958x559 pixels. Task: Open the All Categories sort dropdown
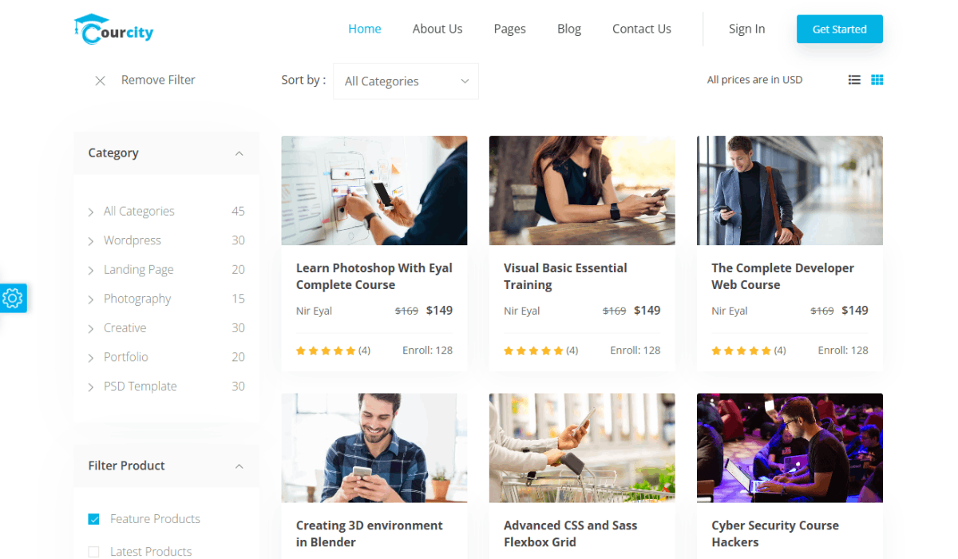click(406, 81)
